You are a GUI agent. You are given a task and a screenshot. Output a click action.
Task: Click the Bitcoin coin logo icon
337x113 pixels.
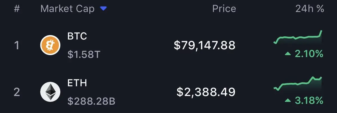51,46
